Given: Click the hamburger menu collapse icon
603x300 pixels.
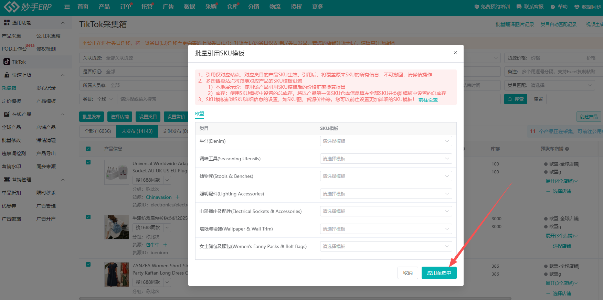Looking at the screenshot, I should tap(67, 7).
